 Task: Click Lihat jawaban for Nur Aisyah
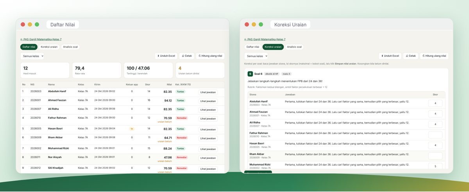click(x=208, y=158)
